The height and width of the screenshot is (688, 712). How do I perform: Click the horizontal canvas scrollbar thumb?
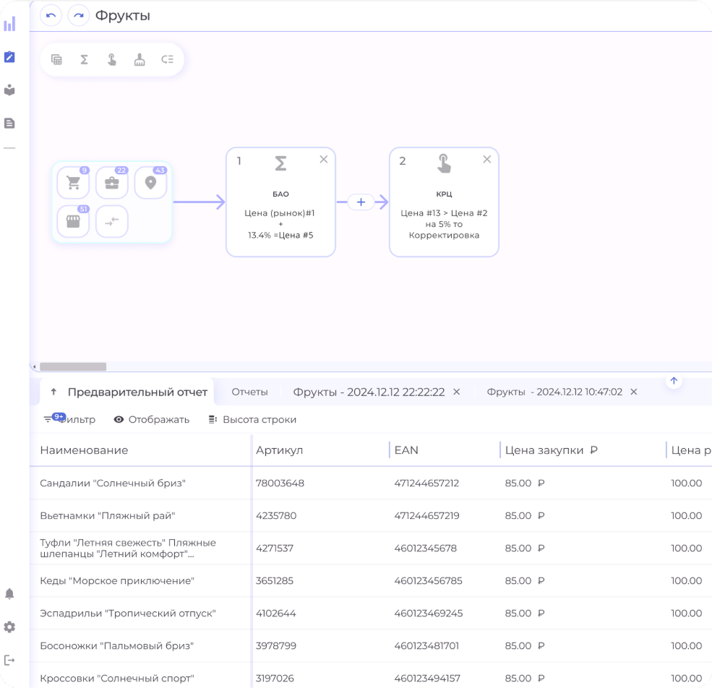pos(72,366)
